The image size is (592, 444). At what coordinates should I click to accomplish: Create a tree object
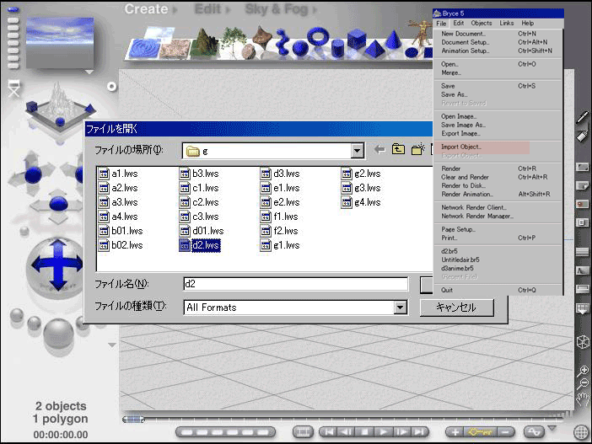[234, 41]
